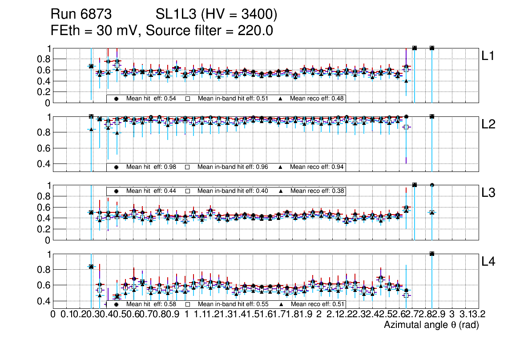This screenshot has height=343, width=532.
Task: Select the filled circle marker in L2 legend
Action: (117, 167)
